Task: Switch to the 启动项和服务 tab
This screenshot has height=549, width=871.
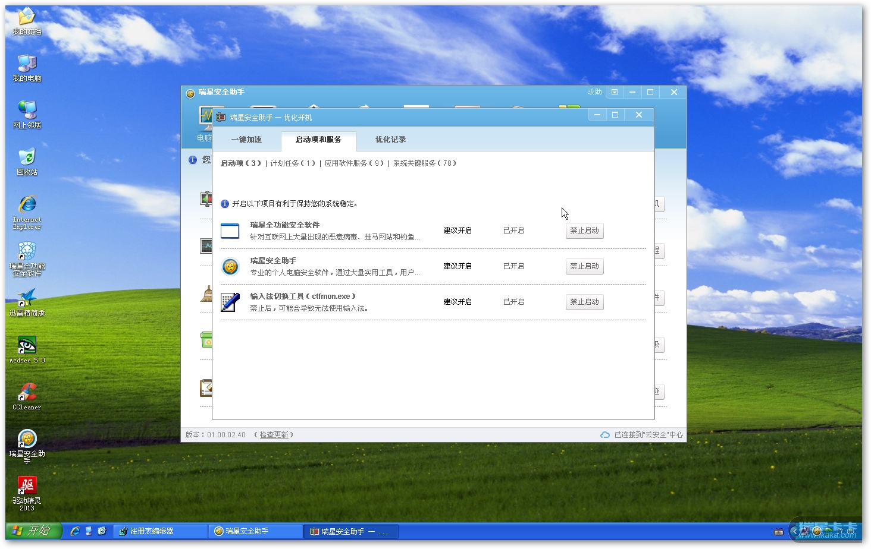Action: click(x=318, y=140)
